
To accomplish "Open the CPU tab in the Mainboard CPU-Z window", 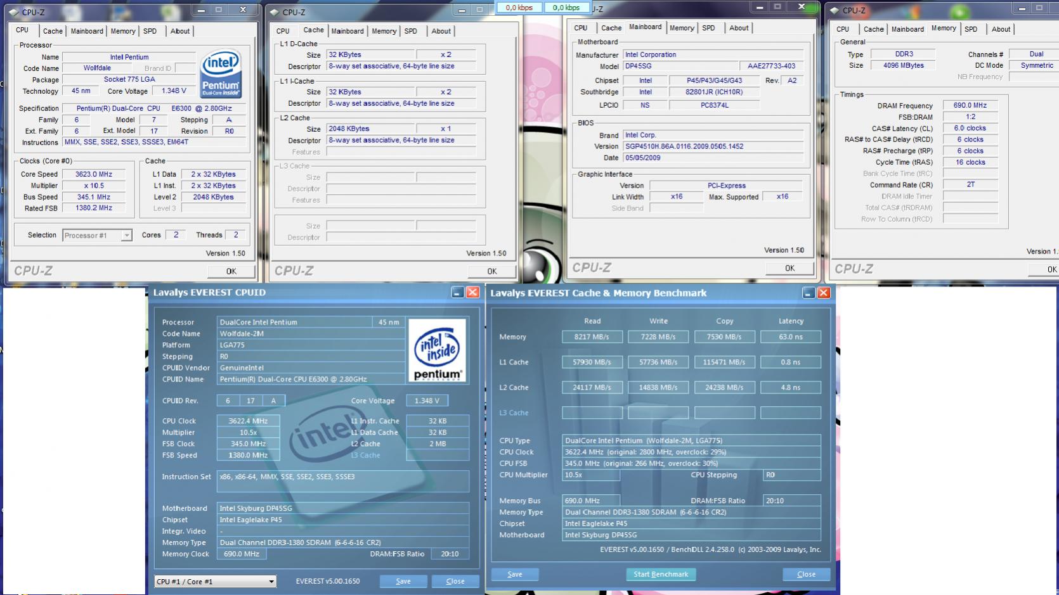I will [x=580, y=28].
